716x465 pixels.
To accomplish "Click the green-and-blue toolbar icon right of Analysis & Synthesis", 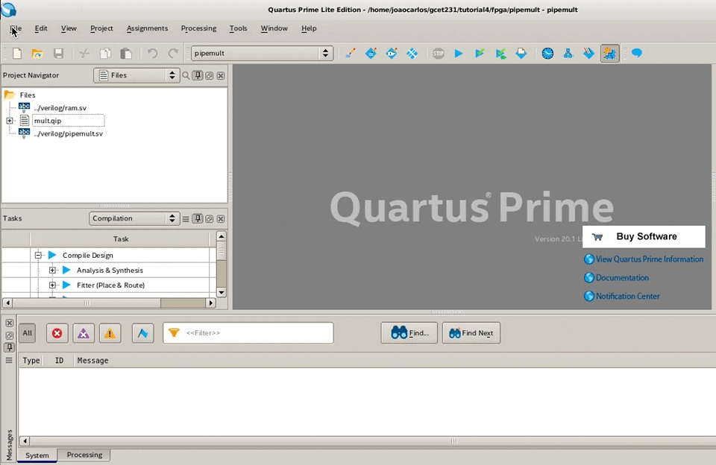I will point(500,54).
